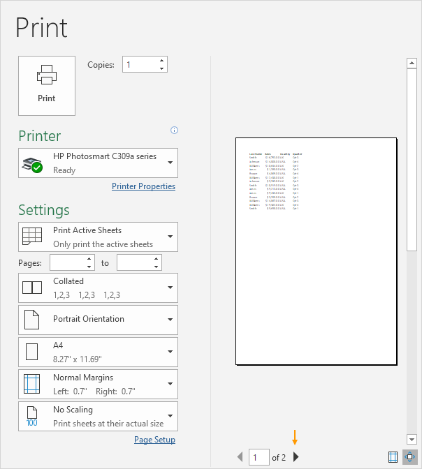The image size is (422, 469).
Task: Open the HP Photosmart printer dropdown
Action: point(98,163)
